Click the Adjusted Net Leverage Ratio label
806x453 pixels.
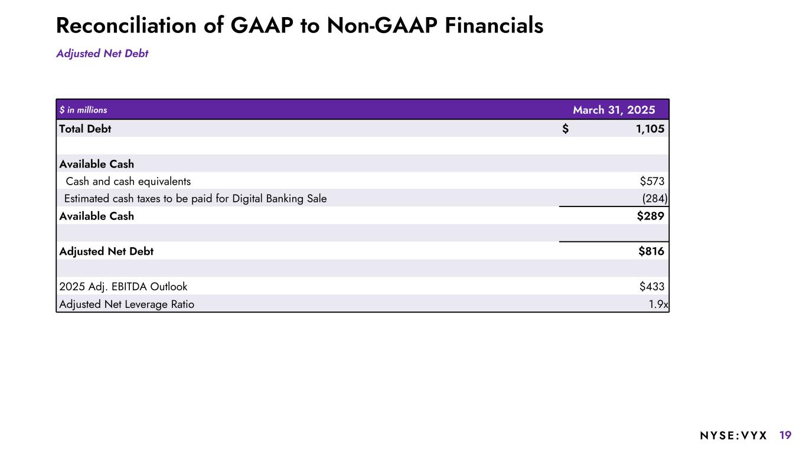click(126, 304)
